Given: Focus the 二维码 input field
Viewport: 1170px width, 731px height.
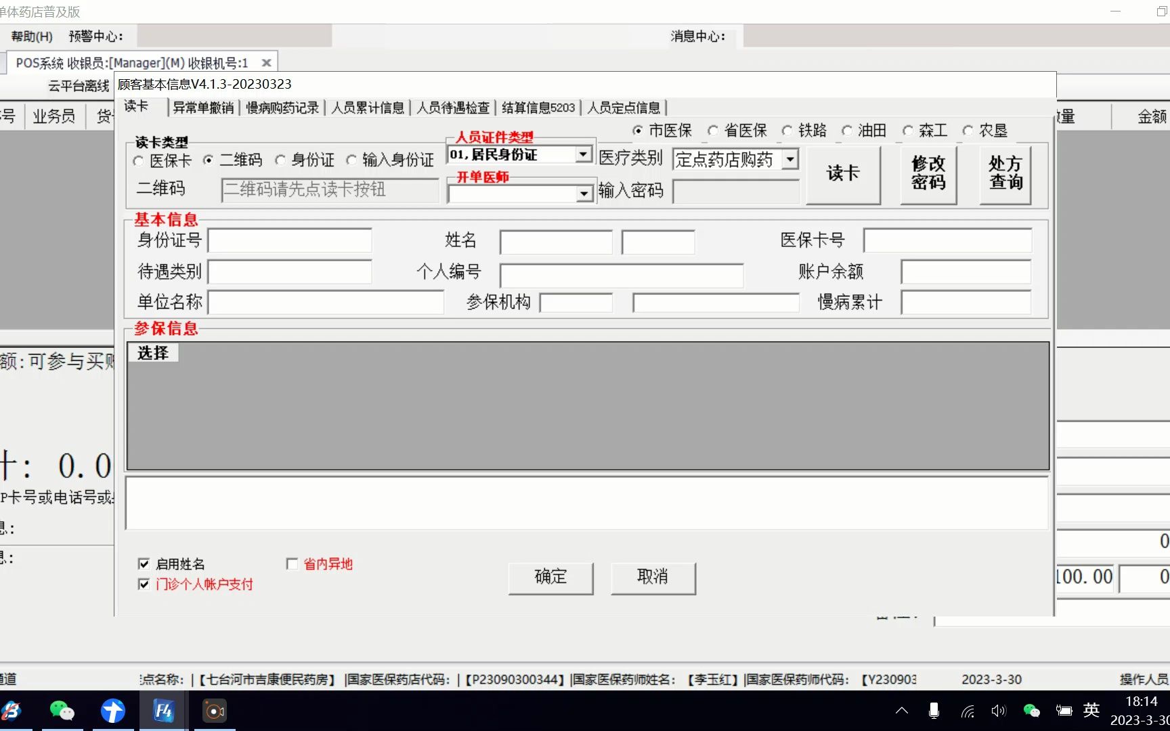Looking at the screenshot, I should click(x=330, y=190).
